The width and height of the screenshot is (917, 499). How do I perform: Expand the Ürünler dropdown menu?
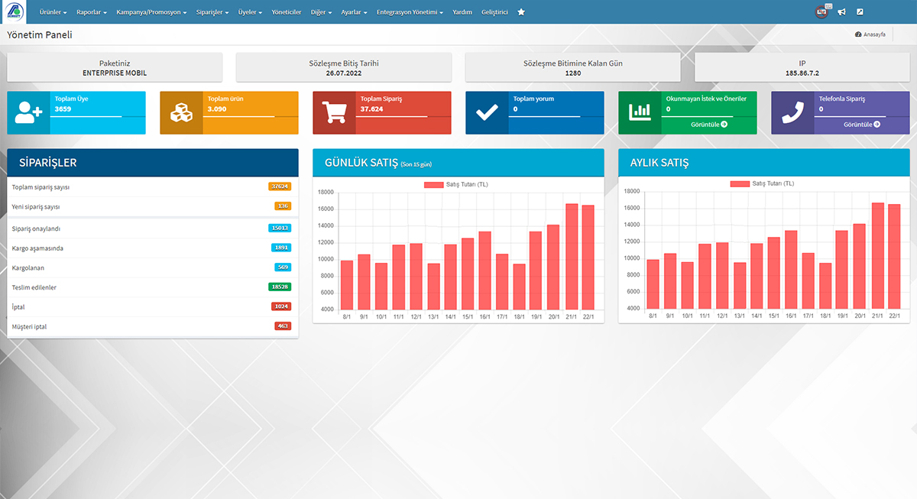(53, 12)
